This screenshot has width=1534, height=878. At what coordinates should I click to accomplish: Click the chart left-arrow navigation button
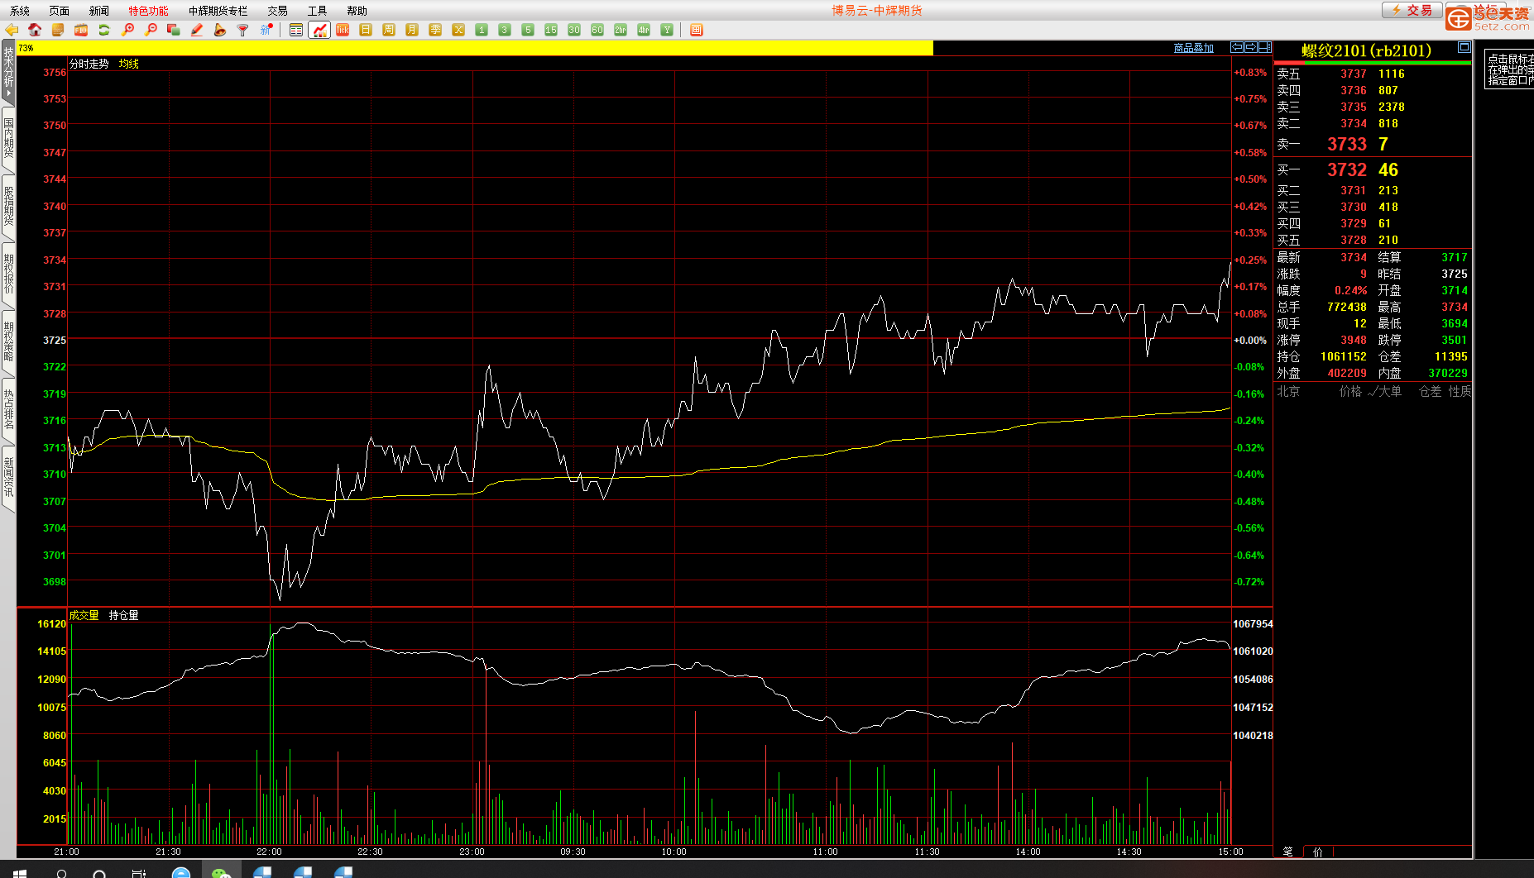[1237, 47]
